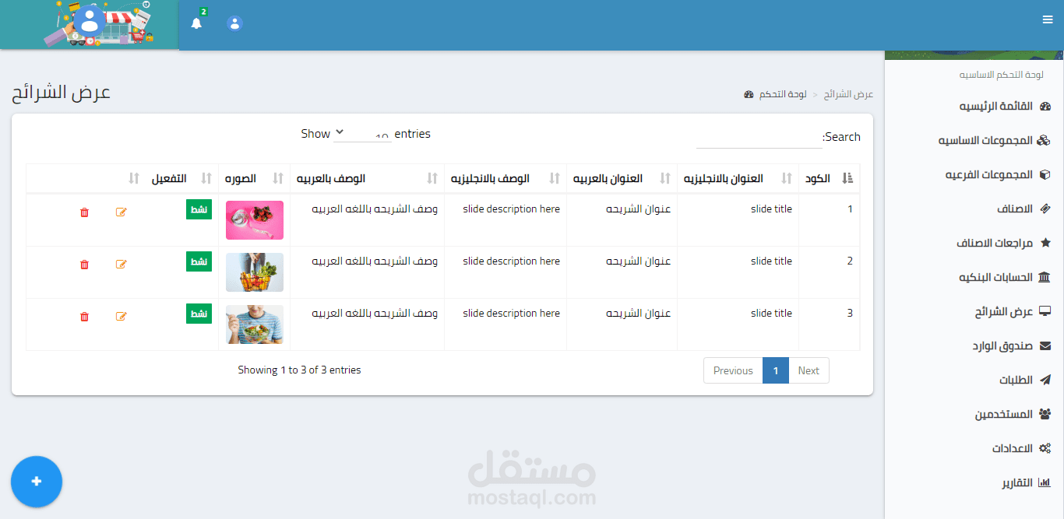Edit slide row 3 with pencil icon
This screenshot has height=519, width=1064.
tap(121, 316)
